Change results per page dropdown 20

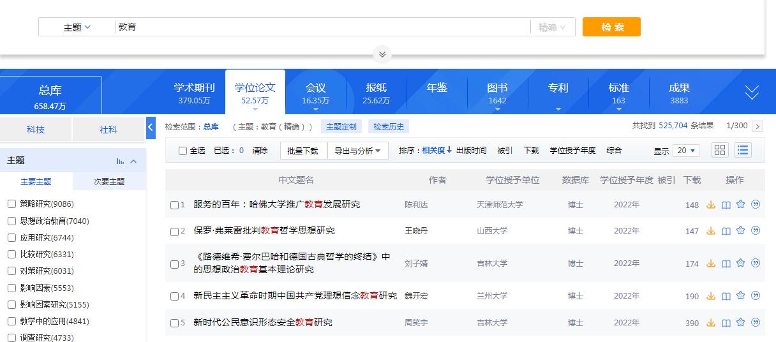(x=687, y=151)
